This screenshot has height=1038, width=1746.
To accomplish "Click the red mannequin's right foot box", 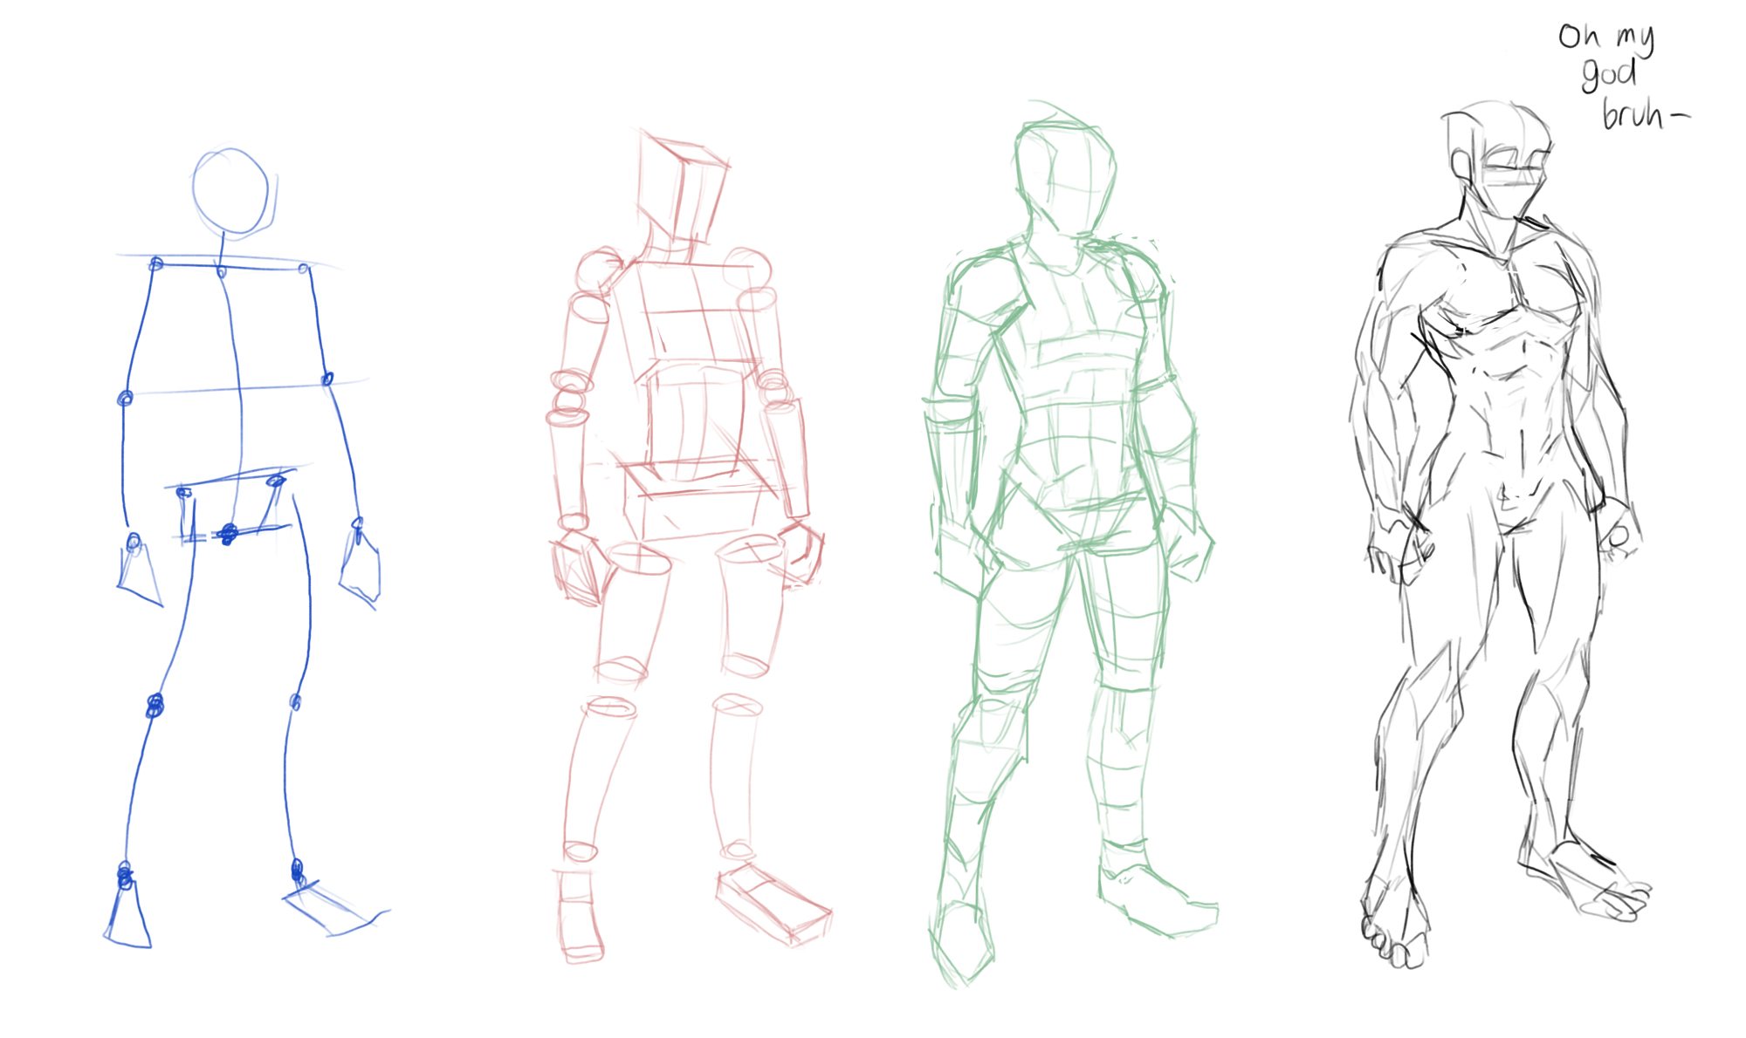I will pos(773,903).
